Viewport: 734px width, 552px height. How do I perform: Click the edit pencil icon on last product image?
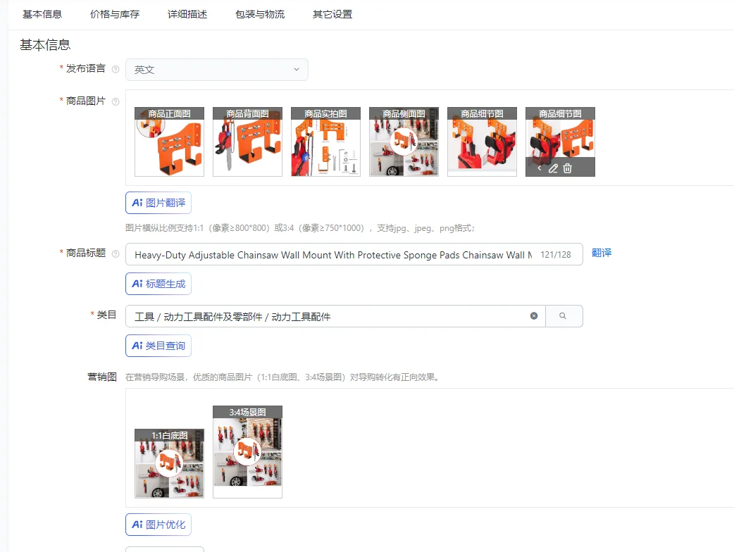(553, 168)
